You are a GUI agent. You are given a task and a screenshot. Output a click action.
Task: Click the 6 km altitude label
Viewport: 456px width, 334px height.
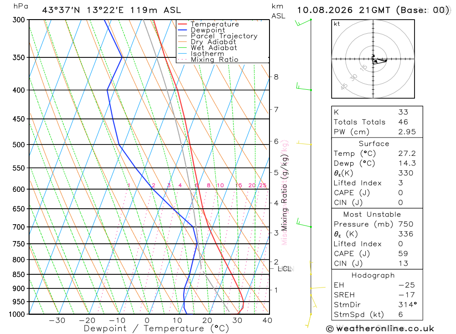point(276,142)
